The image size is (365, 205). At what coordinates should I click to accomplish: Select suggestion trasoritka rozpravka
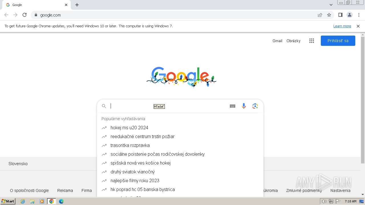pos(180,145)
